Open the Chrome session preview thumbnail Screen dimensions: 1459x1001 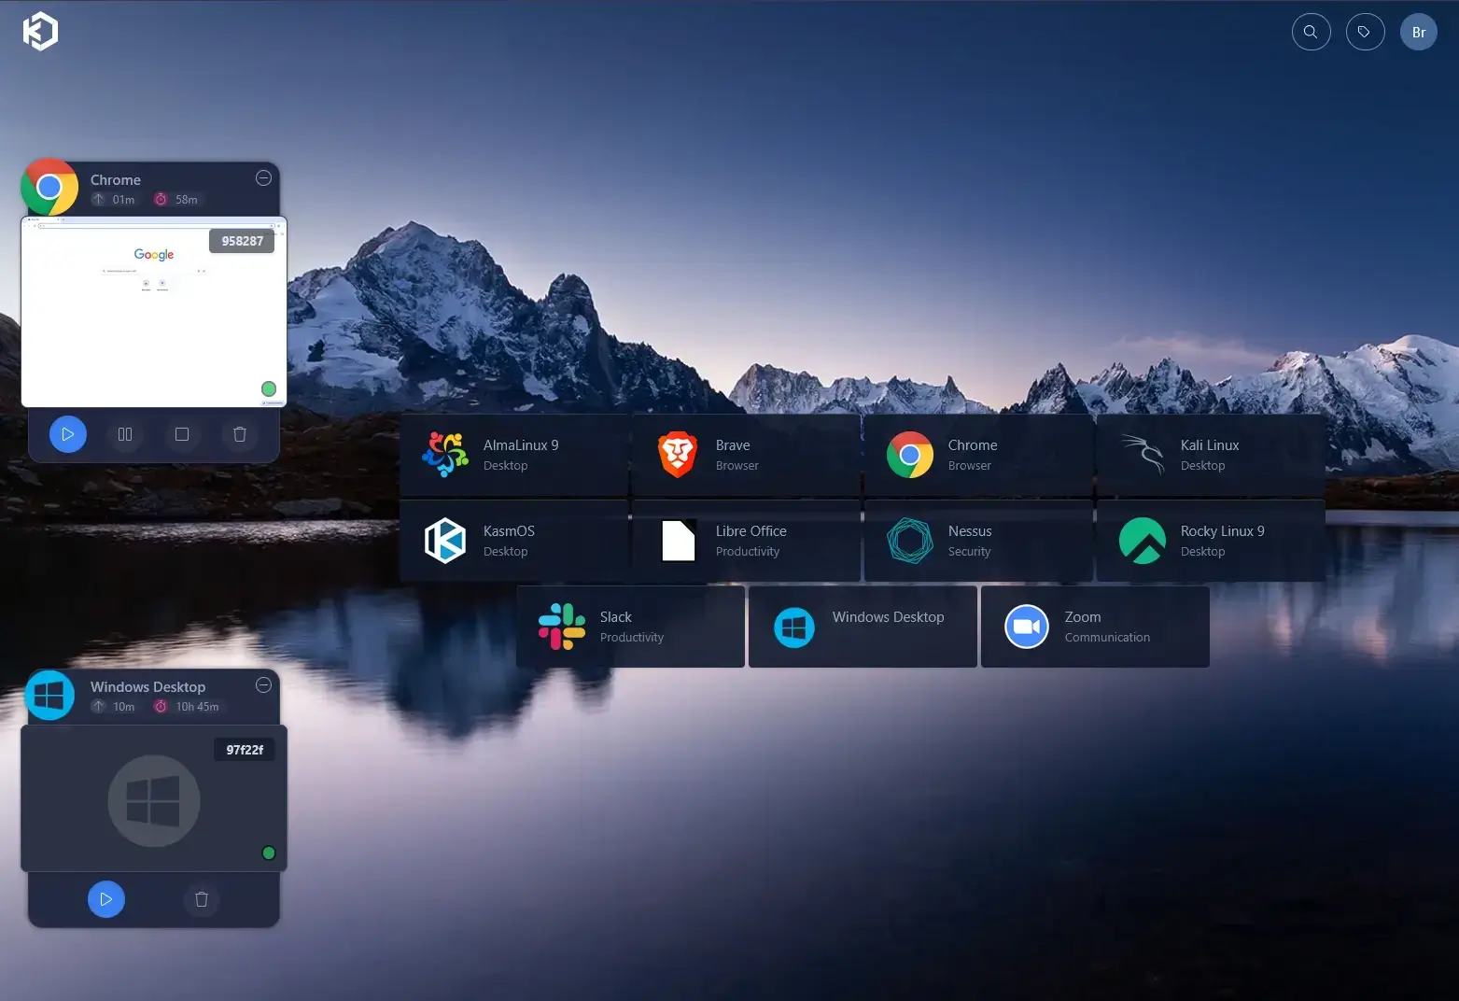[x=154, y=312]
